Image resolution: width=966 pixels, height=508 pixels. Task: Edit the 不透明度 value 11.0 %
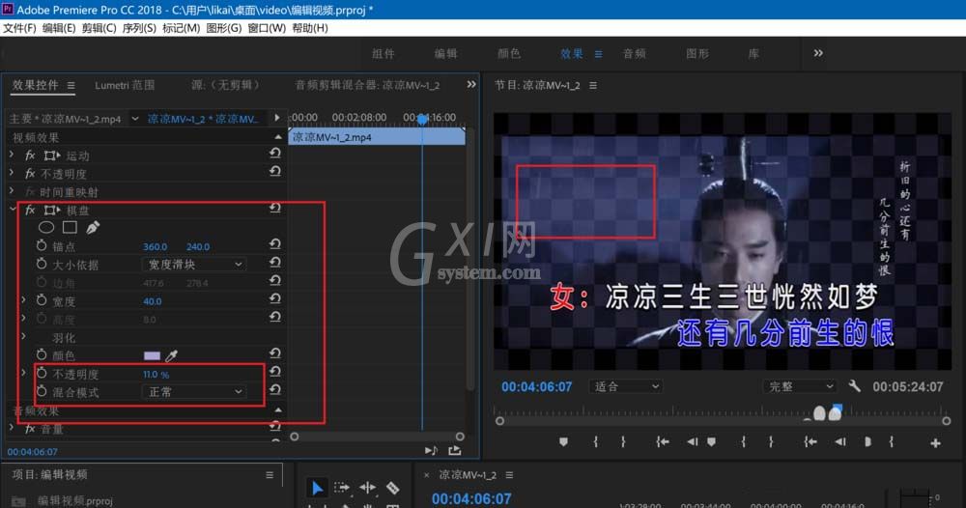click(156, 375)
